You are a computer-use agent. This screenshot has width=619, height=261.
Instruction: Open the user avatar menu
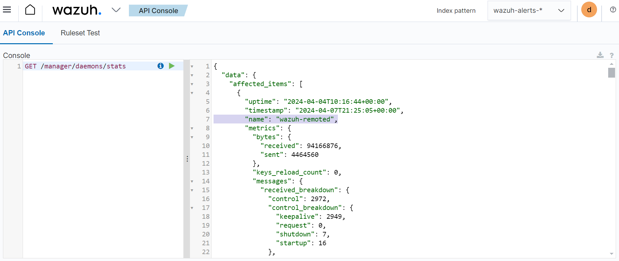[589, 10]
